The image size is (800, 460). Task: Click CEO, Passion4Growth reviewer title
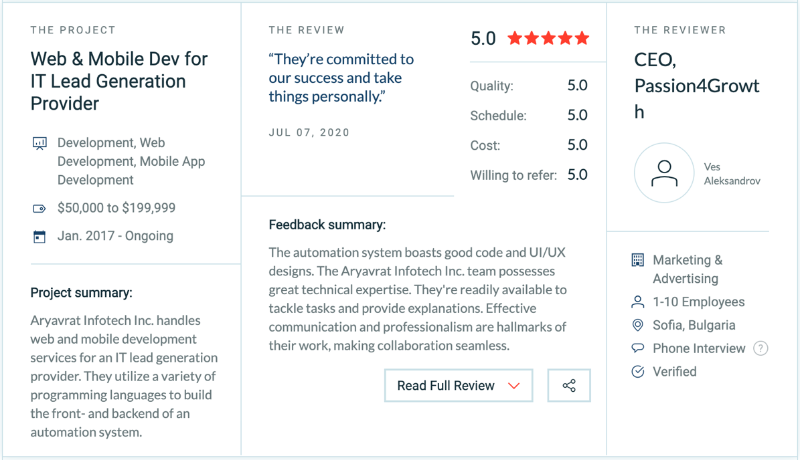[696, 86]
